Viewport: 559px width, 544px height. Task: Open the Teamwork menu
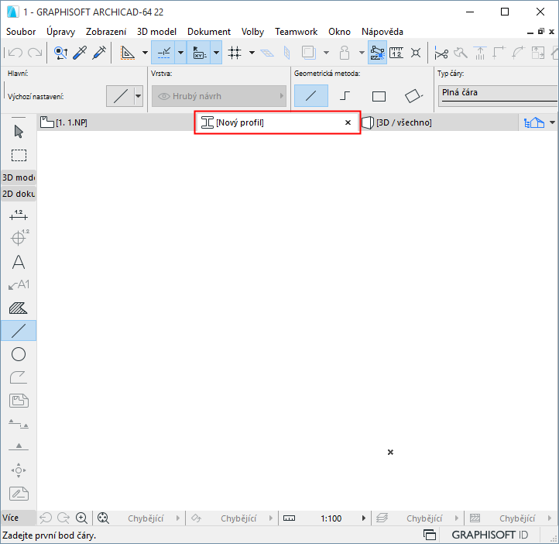pyautogui.click(x=296, y=32)
